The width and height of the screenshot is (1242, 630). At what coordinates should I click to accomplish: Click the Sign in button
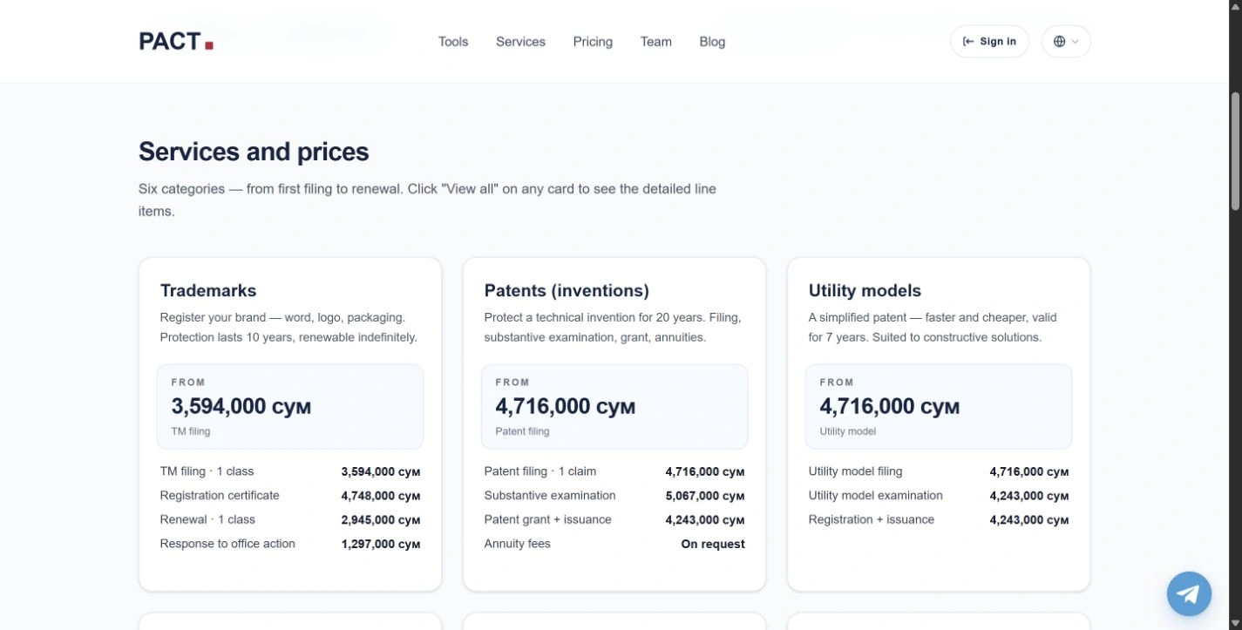coord(989,41)
